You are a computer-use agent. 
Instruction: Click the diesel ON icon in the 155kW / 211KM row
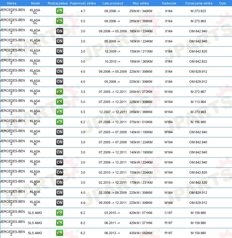tap(60, 51)
